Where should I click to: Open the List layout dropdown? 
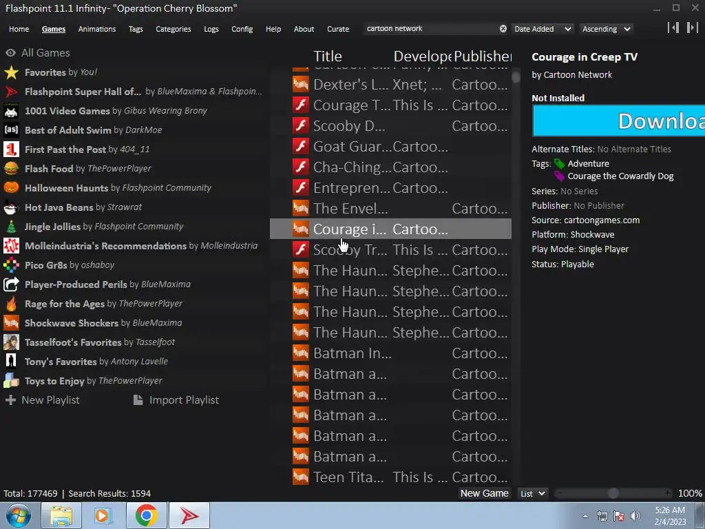[534, 493]
